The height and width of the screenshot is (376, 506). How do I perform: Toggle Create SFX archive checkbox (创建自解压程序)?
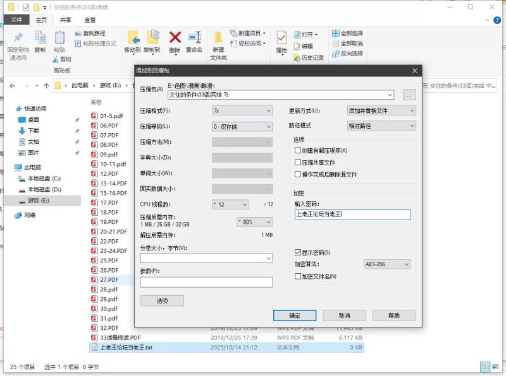(298, 150)
